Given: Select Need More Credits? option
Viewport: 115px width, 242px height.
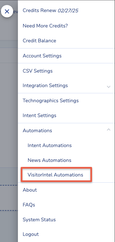Looking at the screenshot, I should (x=45, y=26).
